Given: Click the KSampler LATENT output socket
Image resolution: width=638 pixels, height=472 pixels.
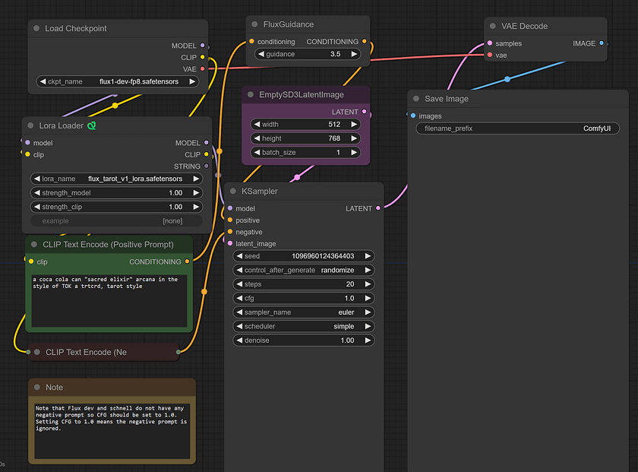Looking at the screenshot, I should pos(378,208).
